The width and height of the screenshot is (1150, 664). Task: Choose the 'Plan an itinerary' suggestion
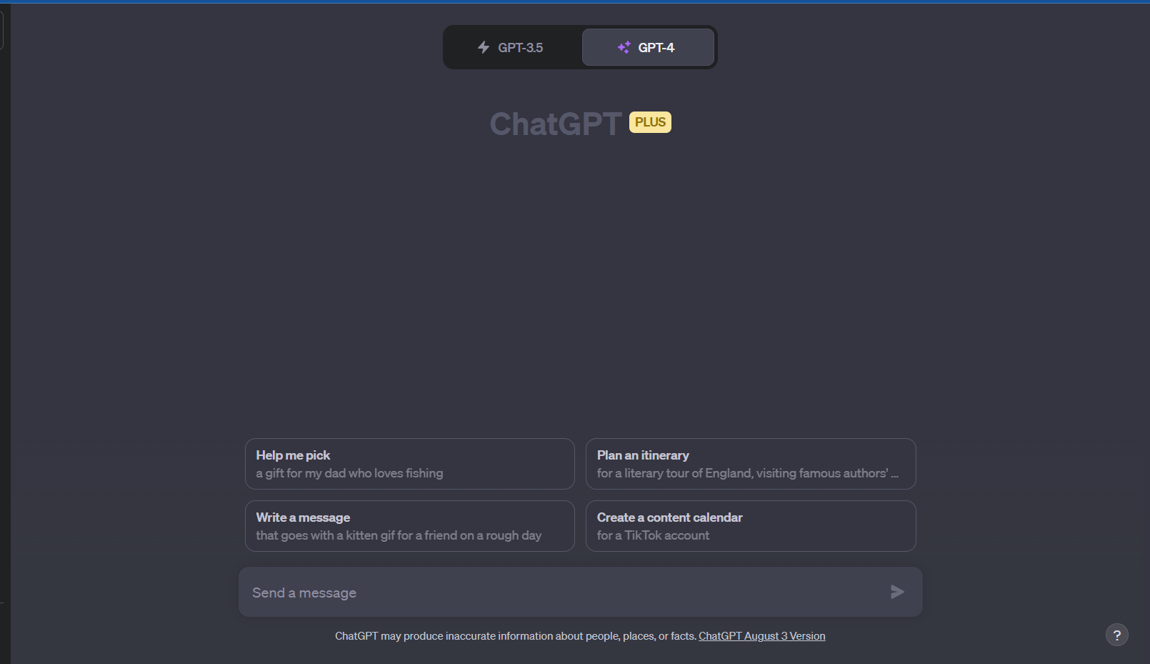pos(751,464)
